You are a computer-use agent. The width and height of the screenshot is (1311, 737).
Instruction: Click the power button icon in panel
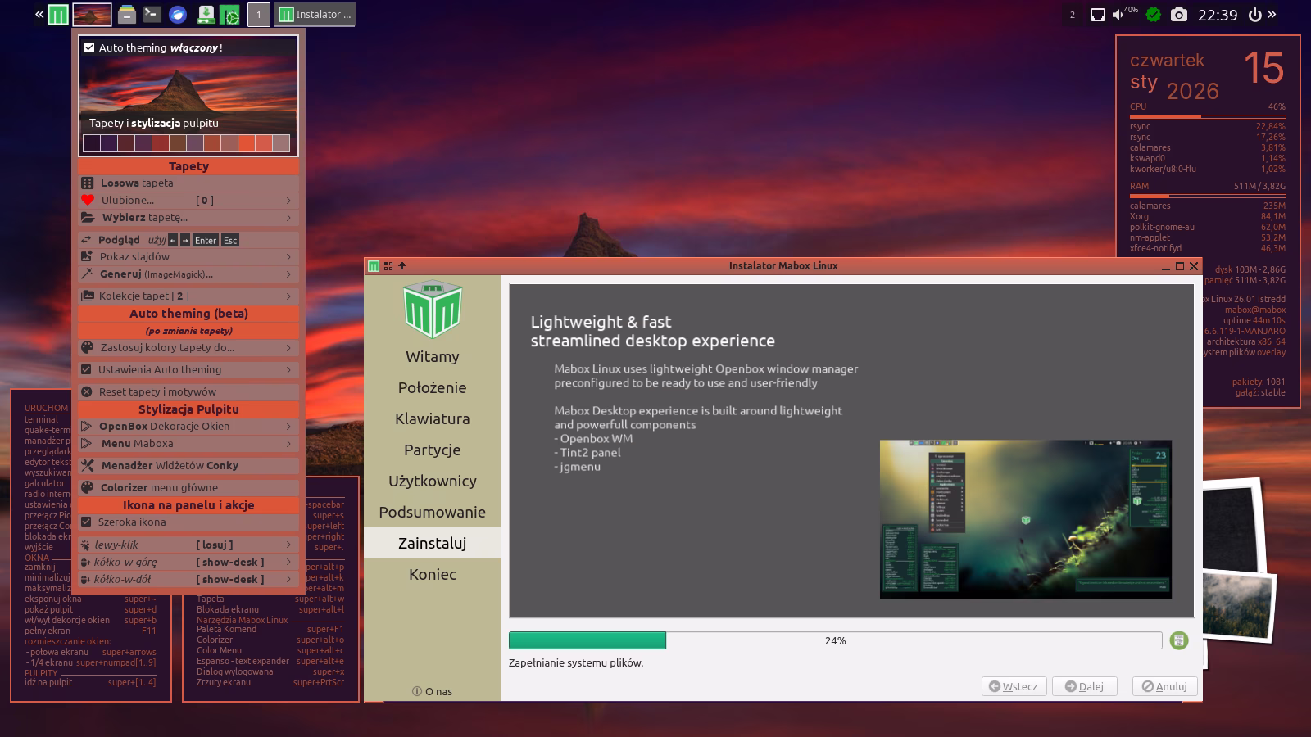pos(1254,15)
